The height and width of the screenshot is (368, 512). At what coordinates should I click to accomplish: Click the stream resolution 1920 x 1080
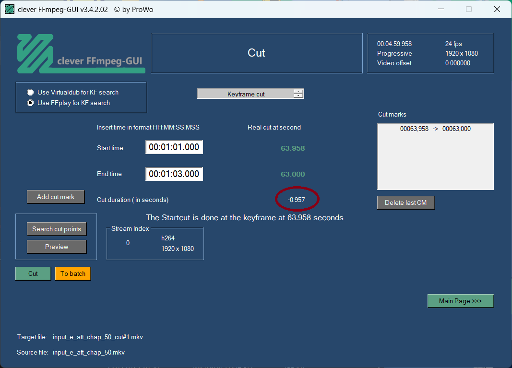[x=178, y=249]
